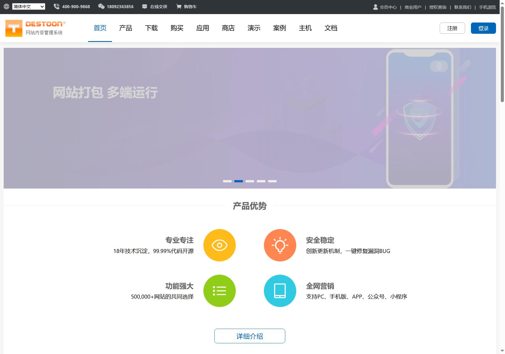Select the fifth carousel indicator
The image size is (505, 354).
click(x=272, y=181)
